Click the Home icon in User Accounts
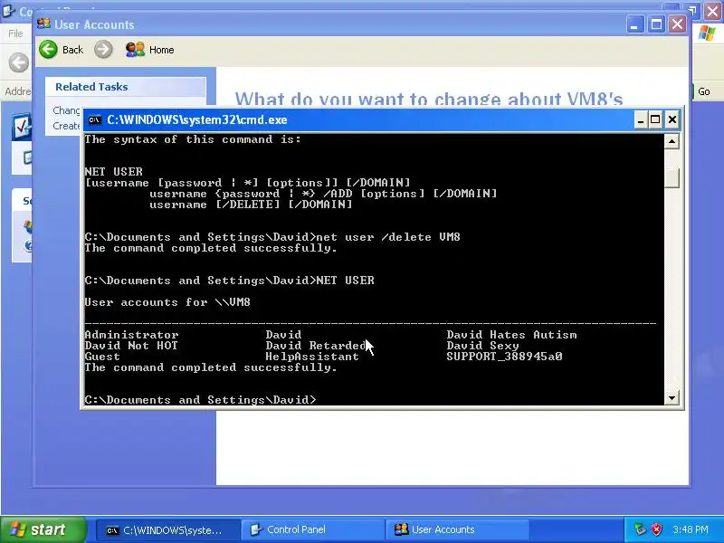The image size is (724, 543). 135,50
